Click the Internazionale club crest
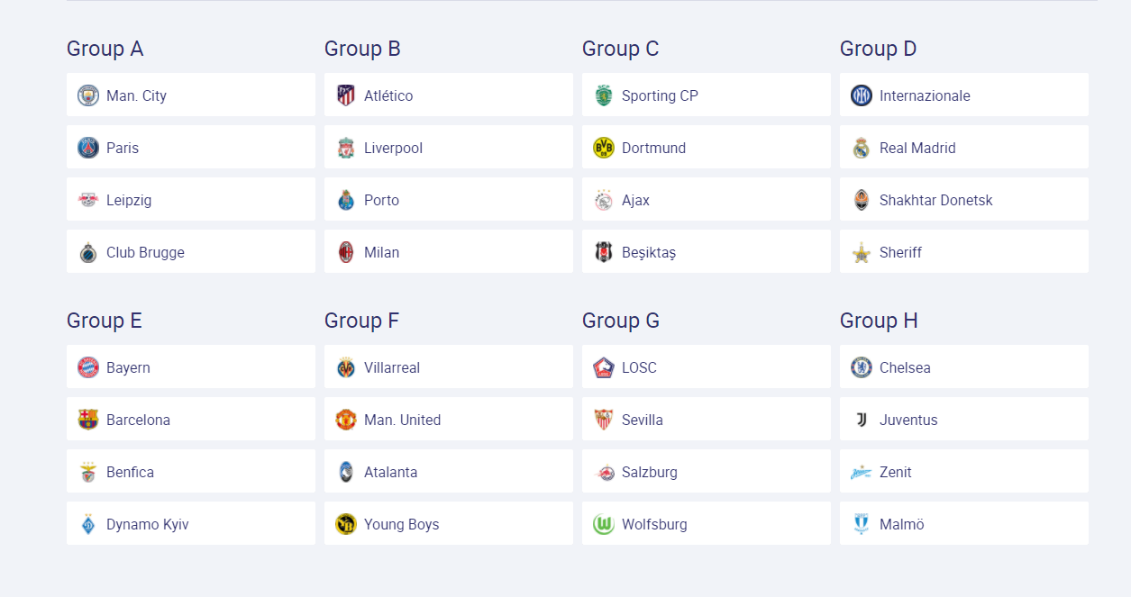1131x597 pixels. 862,95
